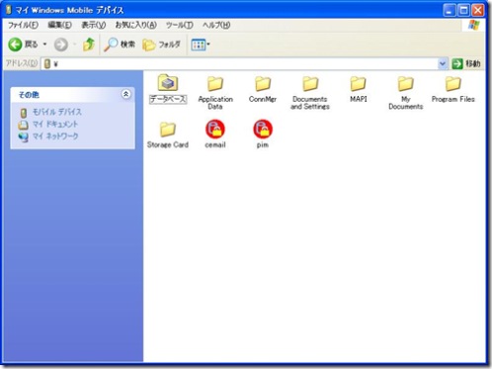
Task: Open the Back button history dropdown arrow
Action: [x=44, y=45]
